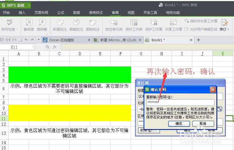234x150 pixels.
Task: Click the undo arrow icon
Action: point(26,40)
